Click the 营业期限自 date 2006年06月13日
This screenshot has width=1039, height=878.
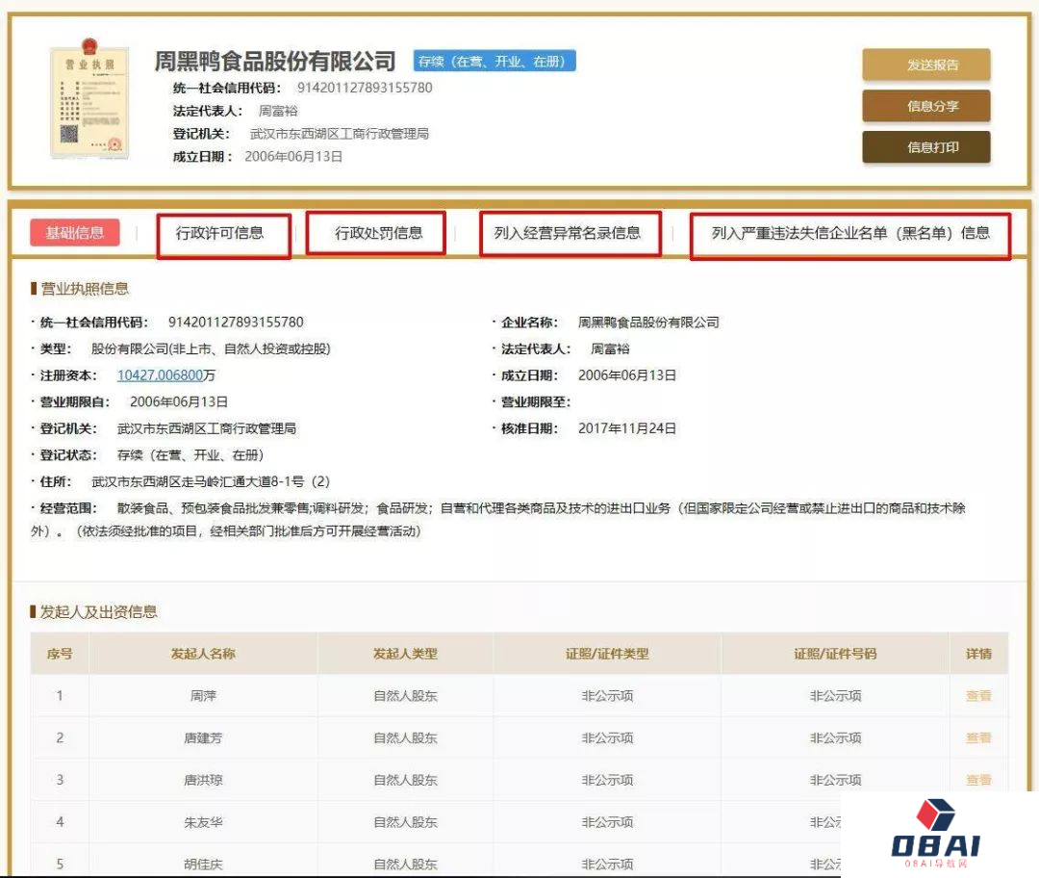pos(179,401)
